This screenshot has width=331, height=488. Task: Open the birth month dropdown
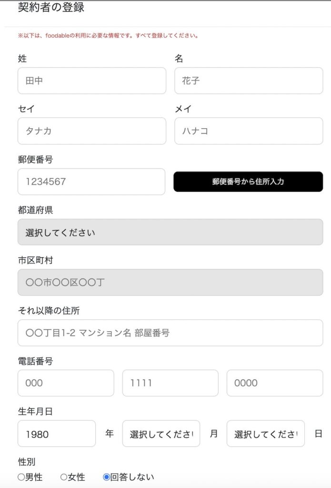[x=161, y=434]
